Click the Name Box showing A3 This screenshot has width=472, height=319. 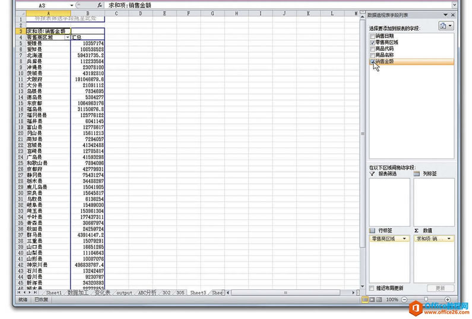(42, 5)
